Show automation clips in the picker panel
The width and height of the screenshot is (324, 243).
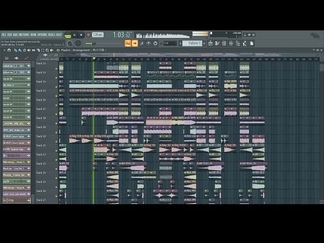(x=26, y=58)
